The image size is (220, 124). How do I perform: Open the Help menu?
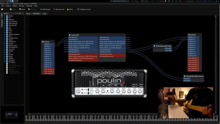[36, 6]
